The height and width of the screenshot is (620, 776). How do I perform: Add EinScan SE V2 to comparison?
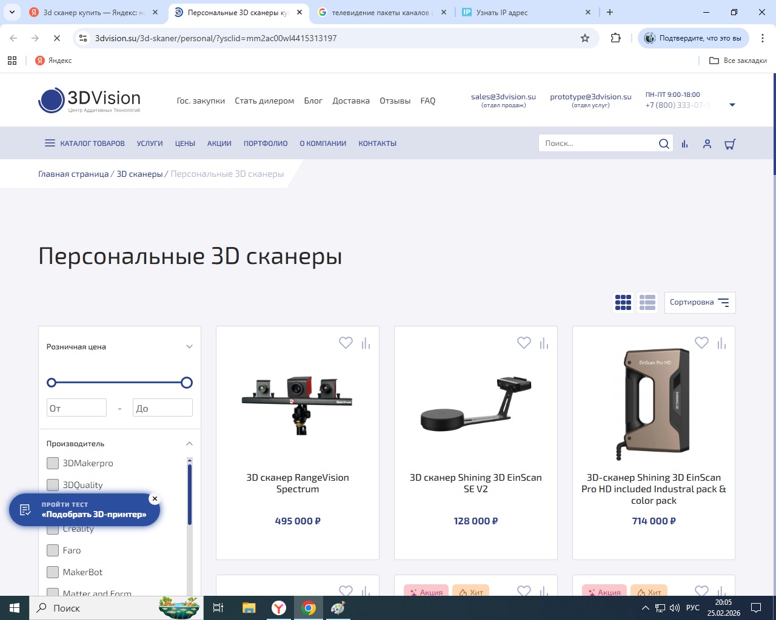544,343
